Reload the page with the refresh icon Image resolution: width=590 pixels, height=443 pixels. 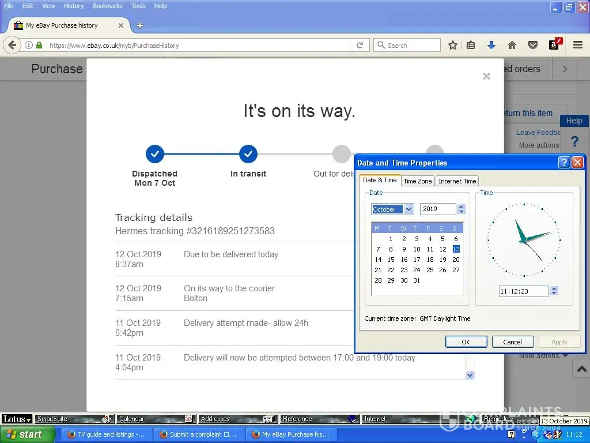(360, 45)
